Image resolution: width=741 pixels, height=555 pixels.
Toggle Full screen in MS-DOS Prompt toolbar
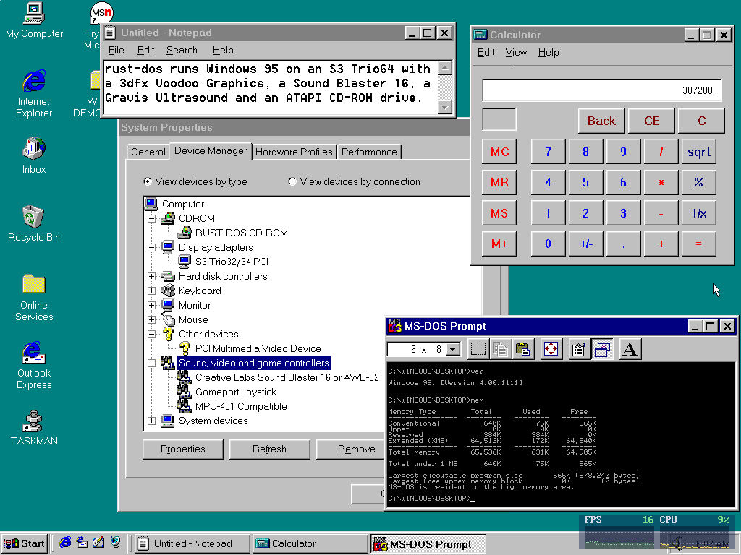(x=551, y=349)
